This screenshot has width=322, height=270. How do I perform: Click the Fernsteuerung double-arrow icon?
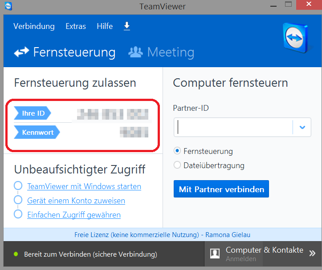(21, 52)
